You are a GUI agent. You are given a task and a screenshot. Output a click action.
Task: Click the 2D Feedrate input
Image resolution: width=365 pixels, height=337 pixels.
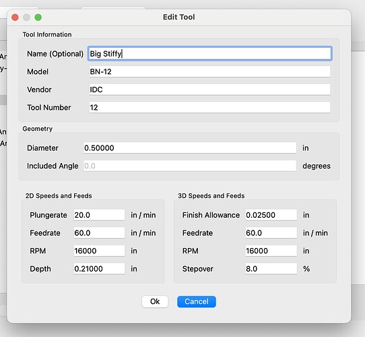pos(99,233)
